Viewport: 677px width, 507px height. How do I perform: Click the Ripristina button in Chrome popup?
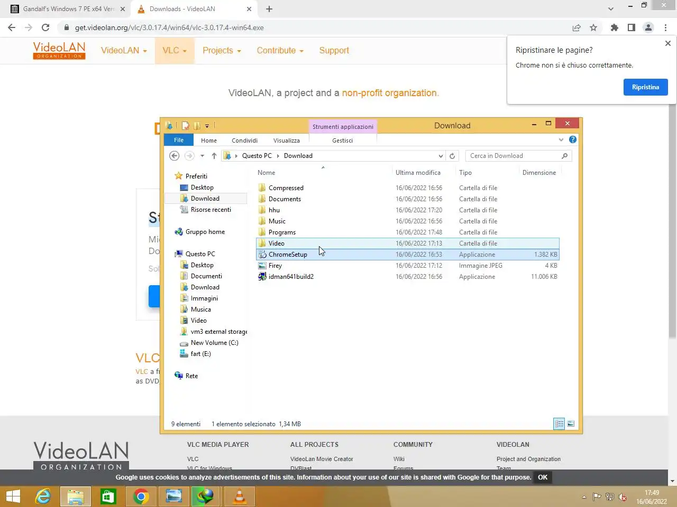tap(645, 87)
